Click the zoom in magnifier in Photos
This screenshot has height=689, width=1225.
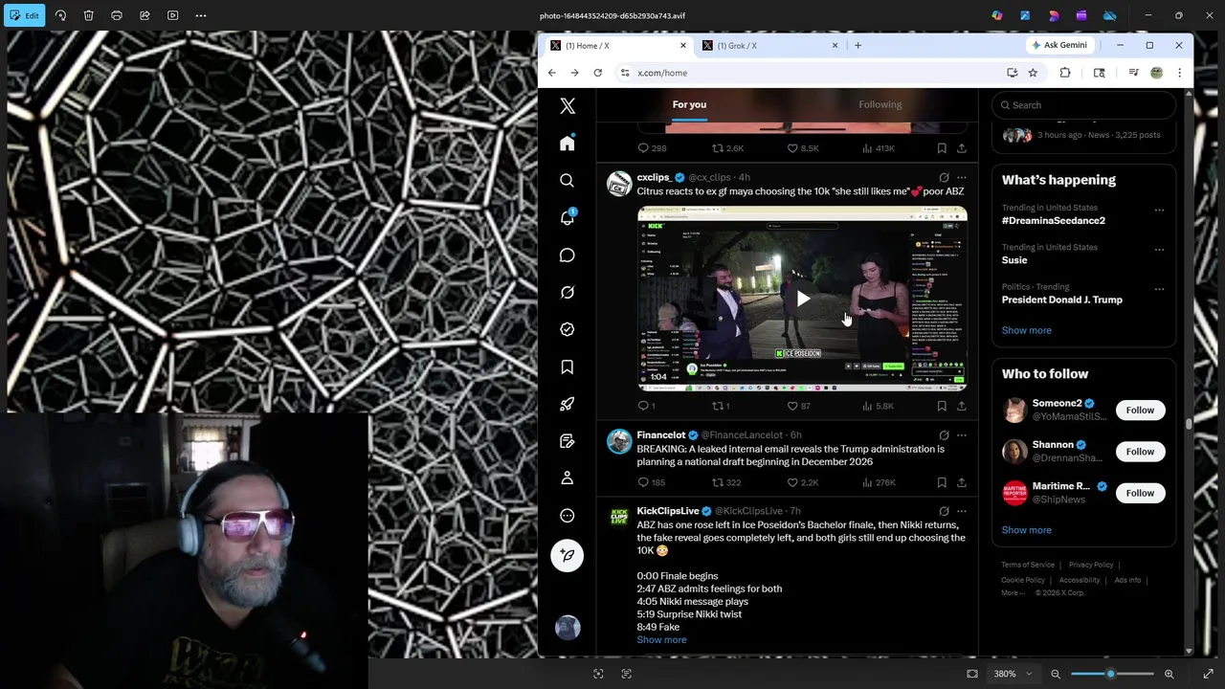point(1169,674)
